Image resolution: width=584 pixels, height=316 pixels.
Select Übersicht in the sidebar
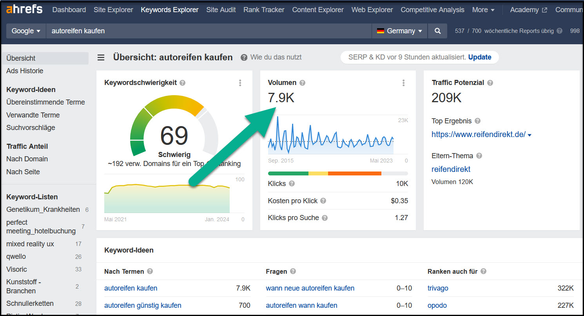tap(45, 58)
